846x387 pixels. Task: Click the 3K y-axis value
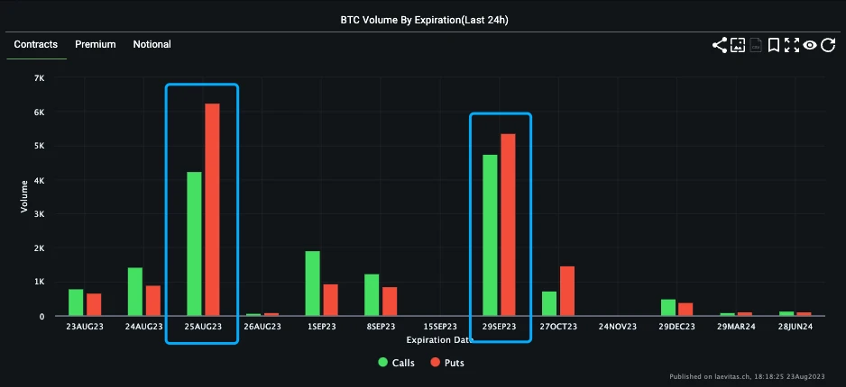[x=39, y=214]
